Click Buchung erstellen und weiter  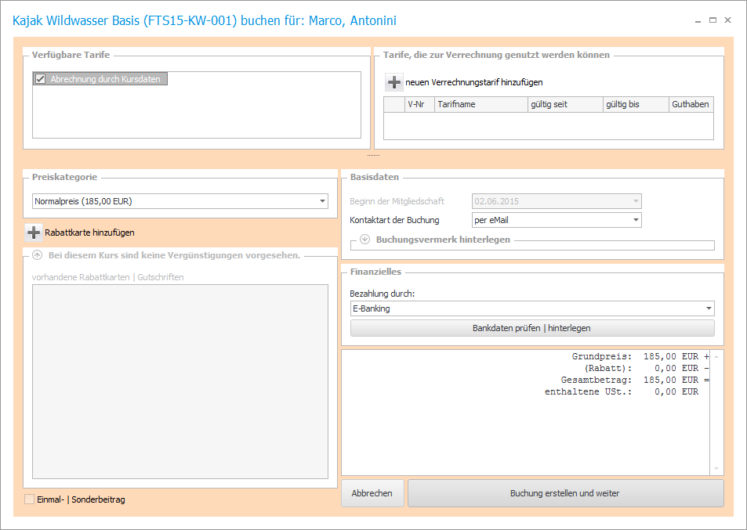pyautogui.click(x=565, y=493)
